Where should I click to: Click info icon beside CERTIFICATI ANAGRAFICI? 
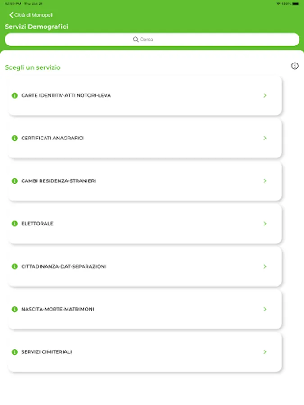[x=14, y=138]
